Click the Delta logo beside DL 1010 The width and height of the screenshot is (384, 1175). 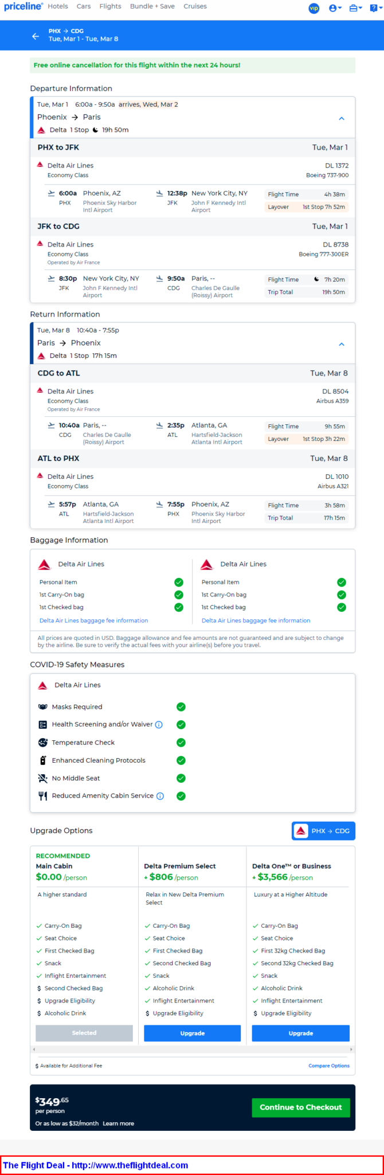(40, 476)
